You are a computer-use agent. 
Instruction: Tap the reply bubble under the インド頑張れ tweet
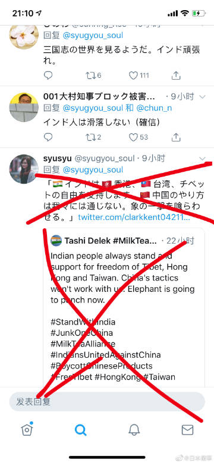48,75
